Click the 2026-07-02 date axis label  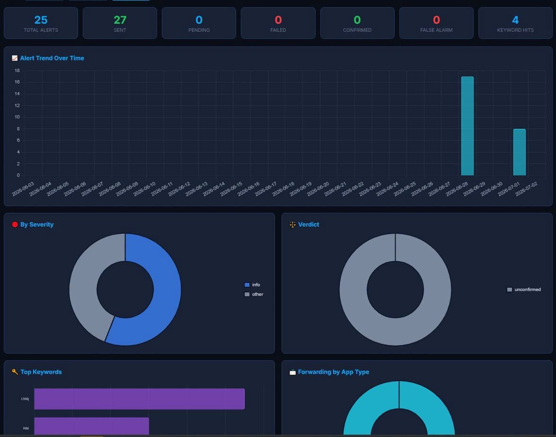pyautogui.click(x=526, y=189)
